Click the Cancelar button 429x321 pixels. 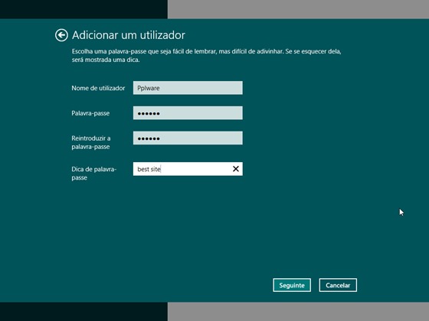point(338,285)
